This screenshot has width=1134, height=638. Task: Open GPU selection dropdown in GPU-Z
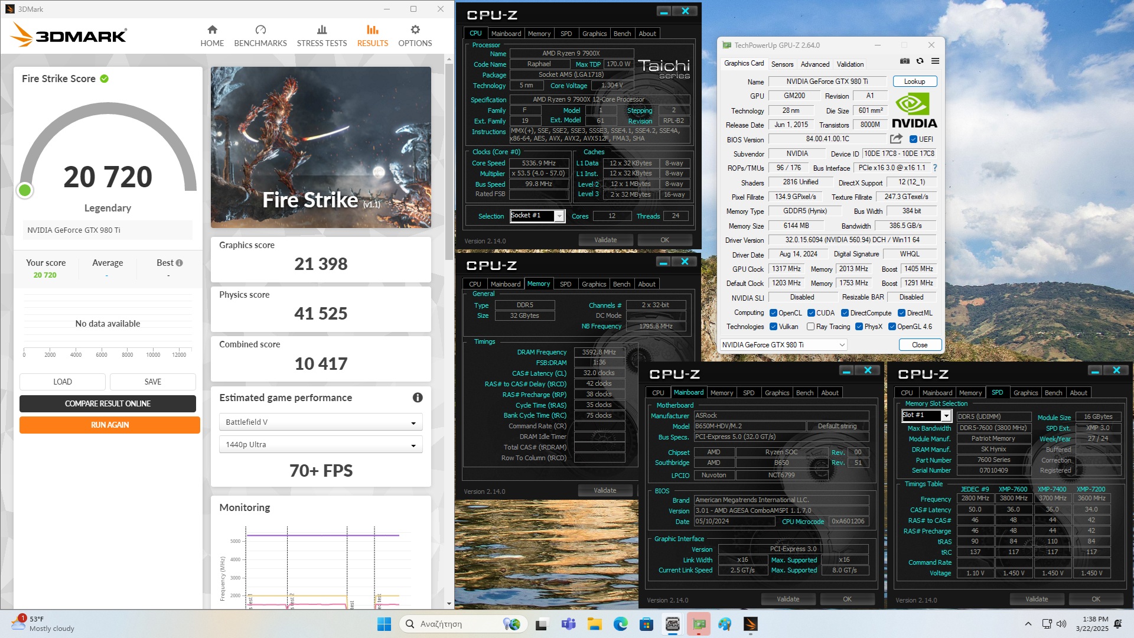[x=784, y=344]
